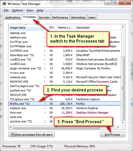Image resolution: width=133 pixels, height=151 pixels.
Task: Click End Process button
Action: (x=113, y=135)
